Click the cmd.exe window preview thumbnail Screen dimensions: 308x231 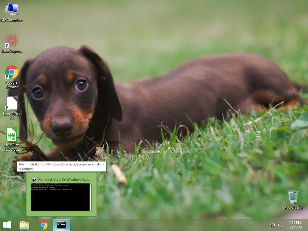(x=61, y=197)
